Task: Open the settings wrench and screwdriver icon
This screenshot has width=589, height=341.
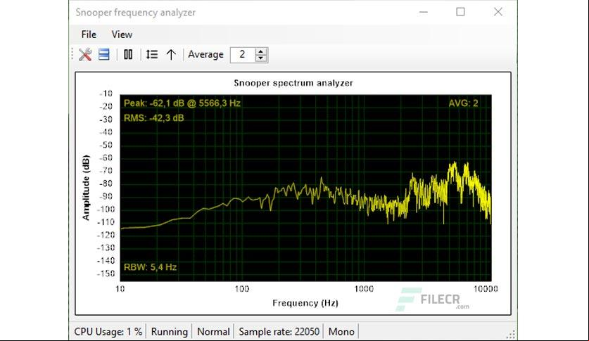Action: pos(85,55)
